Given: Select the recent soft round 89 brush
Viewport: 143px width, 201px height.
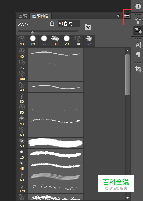Looking at the screenshot, I should point(33,41).
